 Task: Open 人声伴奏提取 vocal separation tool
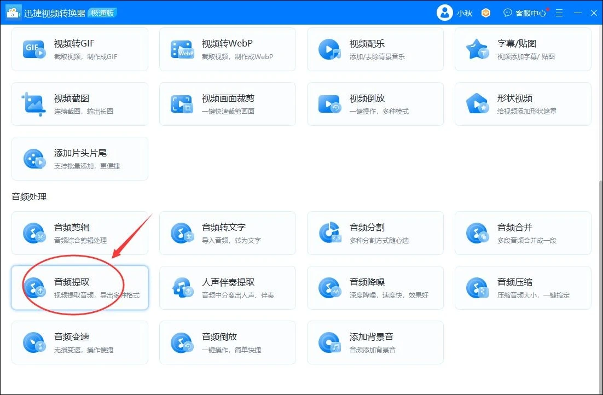tap(228, 287)
